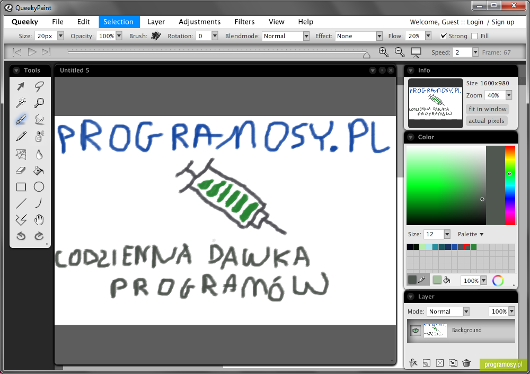Hide the Background layer eye
The image size is (530, 374).
[x=415, y=330]
